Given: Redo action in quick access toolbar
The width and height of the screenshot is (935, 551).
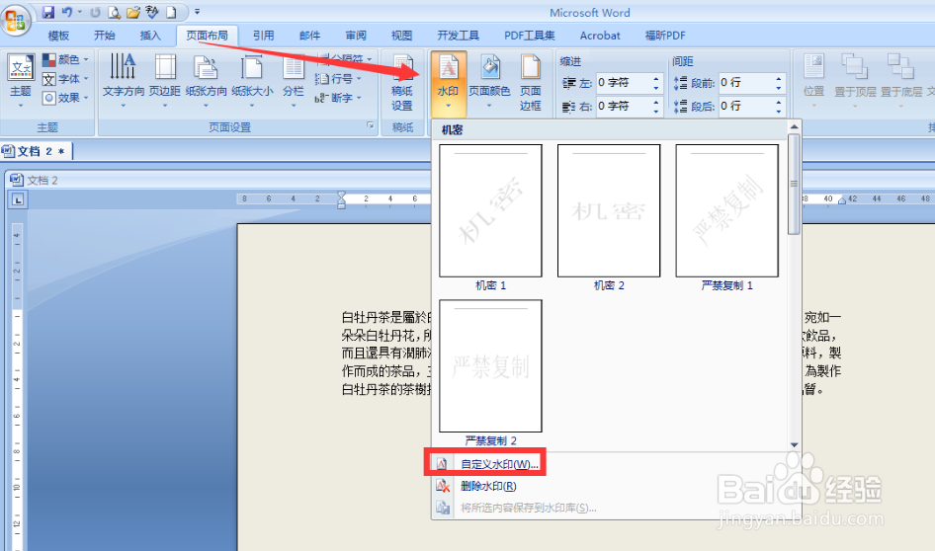Looking at the screenshot, I should 95,12.
